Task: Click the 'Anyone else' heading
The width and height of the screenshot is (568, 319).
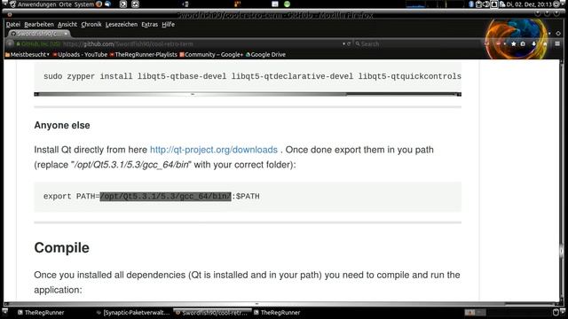Action: (x=62, y=125)
